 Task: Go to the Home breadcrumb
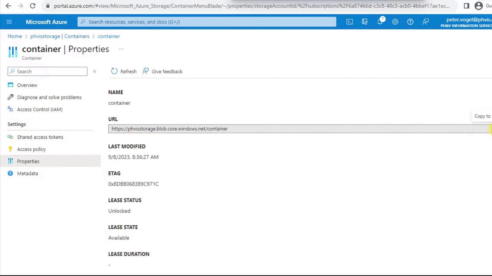coord(15,36)
